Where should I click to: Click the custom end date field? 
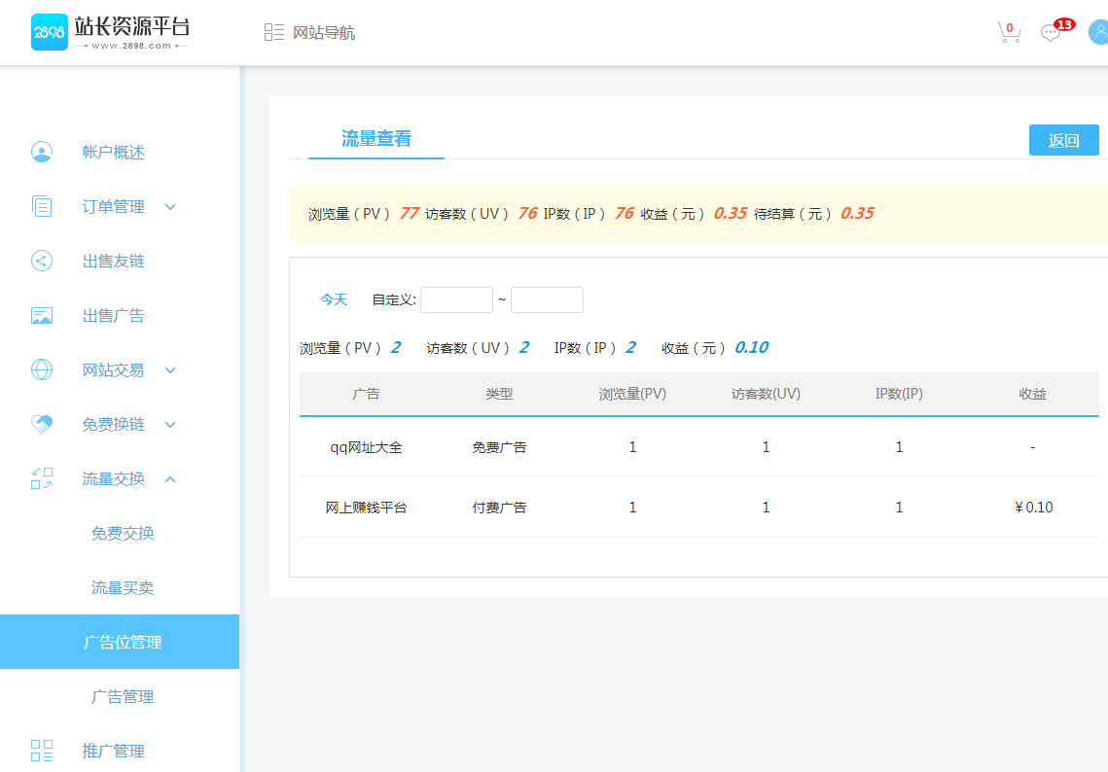click(547, 299)
